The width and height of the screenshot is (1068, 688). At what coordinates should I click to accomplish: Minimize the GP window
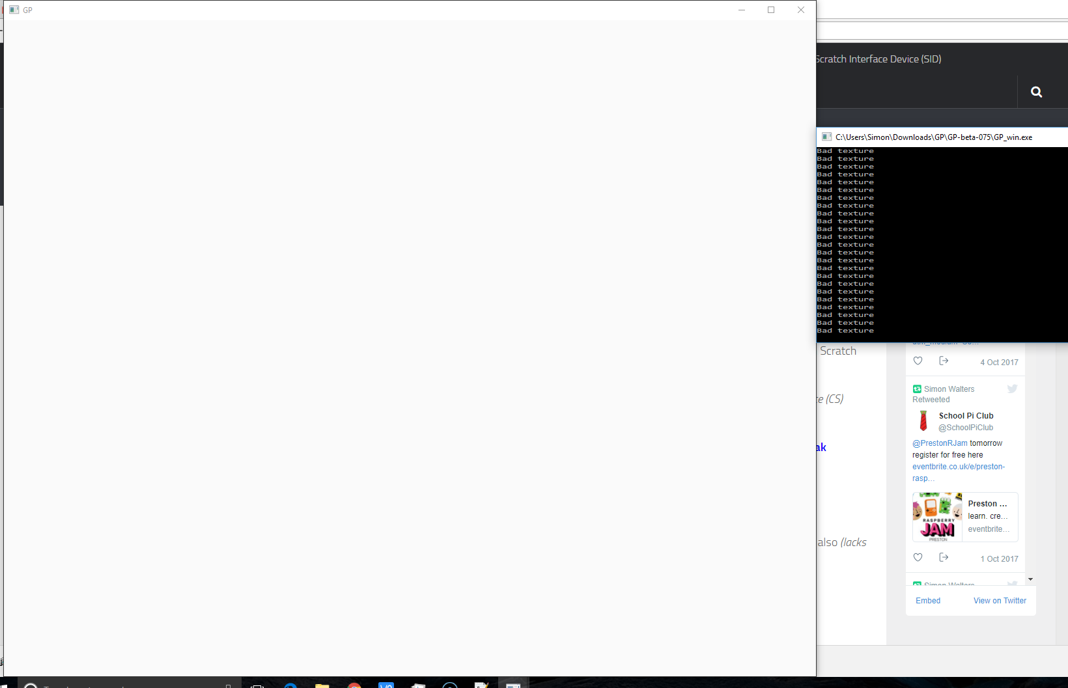click(742, 10)
